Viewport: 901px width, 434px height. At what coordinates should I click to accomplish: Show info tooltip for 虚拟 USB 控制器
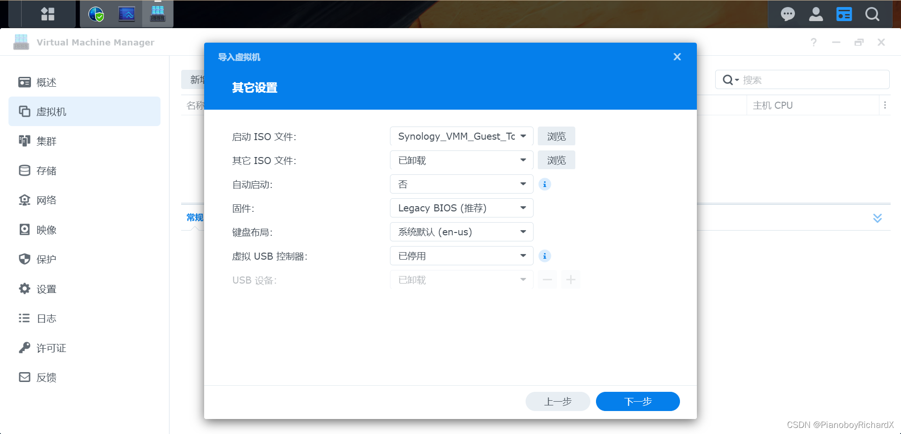click(x=545, y=256)
